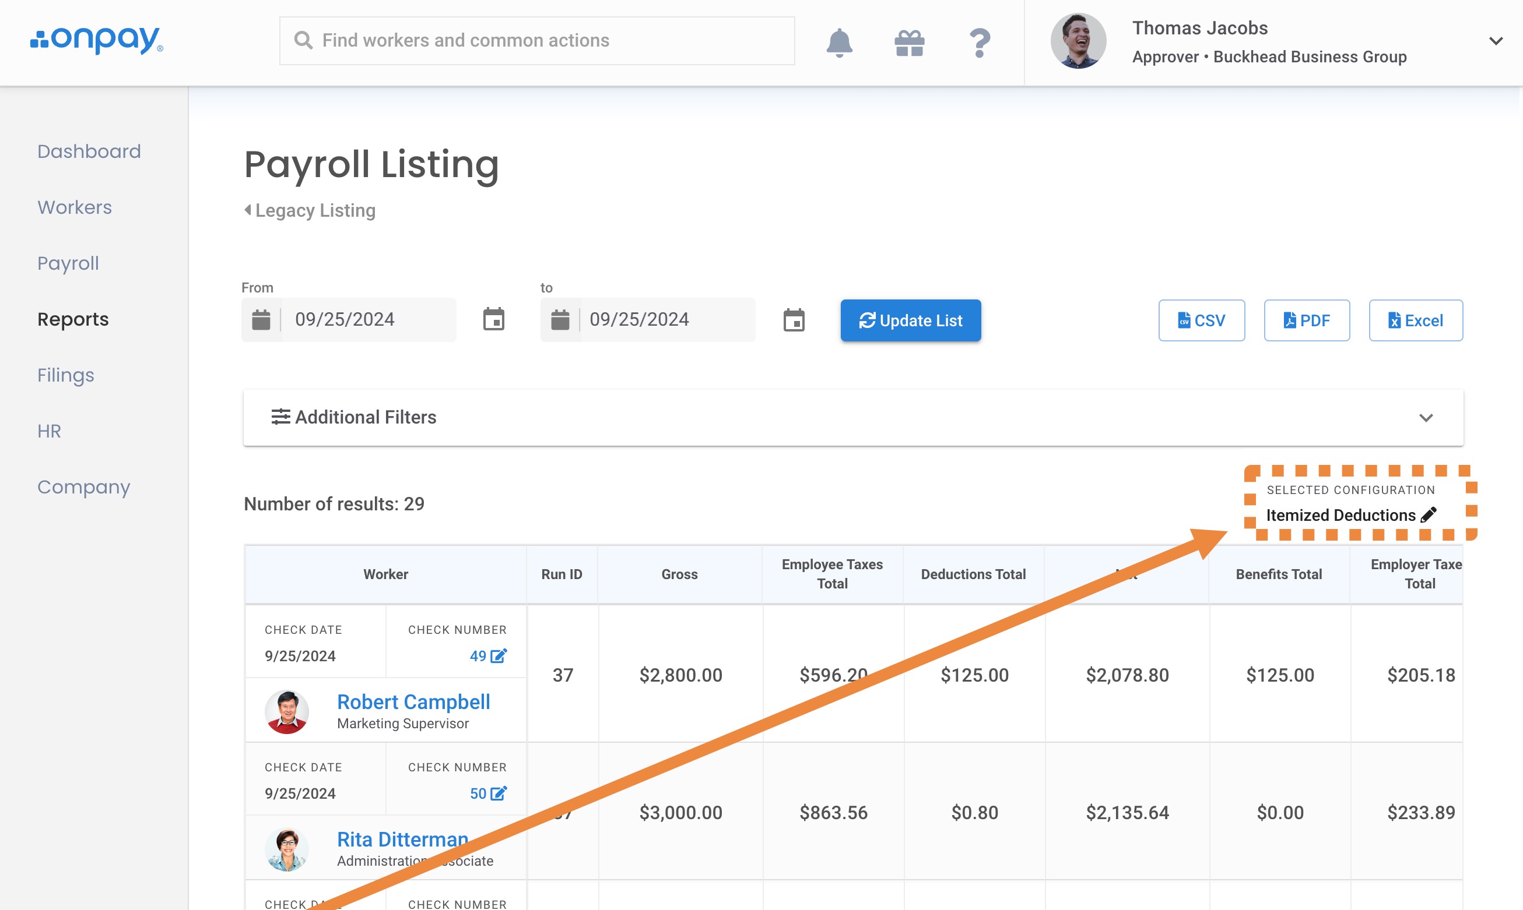This screenshot has height=910, width=1523.
Task: Open the HR section
Action: pos(49,431)
